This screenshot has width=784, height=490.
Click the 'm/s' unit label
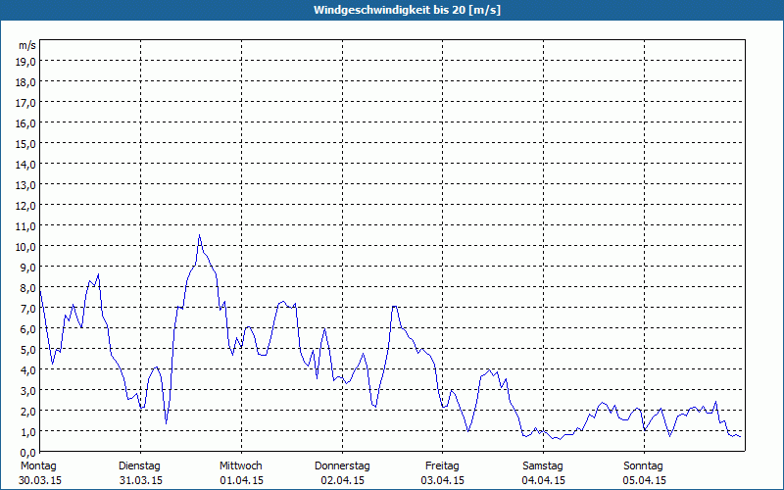point(27,45)
